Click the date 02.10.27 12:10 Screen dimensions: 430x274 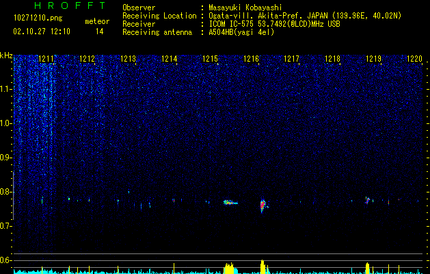click(42, 32)
